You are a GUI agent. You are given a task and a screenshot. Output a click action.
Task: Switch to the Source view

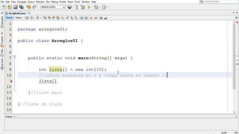[x=9, y=18]
